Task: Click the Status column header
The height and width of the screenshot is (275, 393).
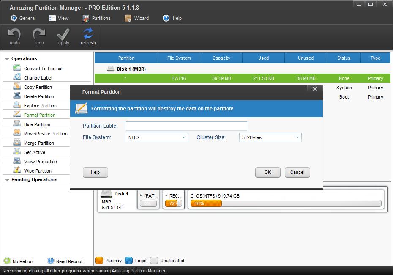Action: click(x=344, y=58)
